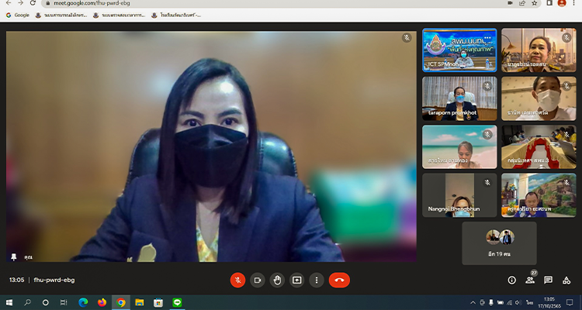Bookmark this page with the star icon
This screenshot has width=582, height=310.
pos(535,3)
